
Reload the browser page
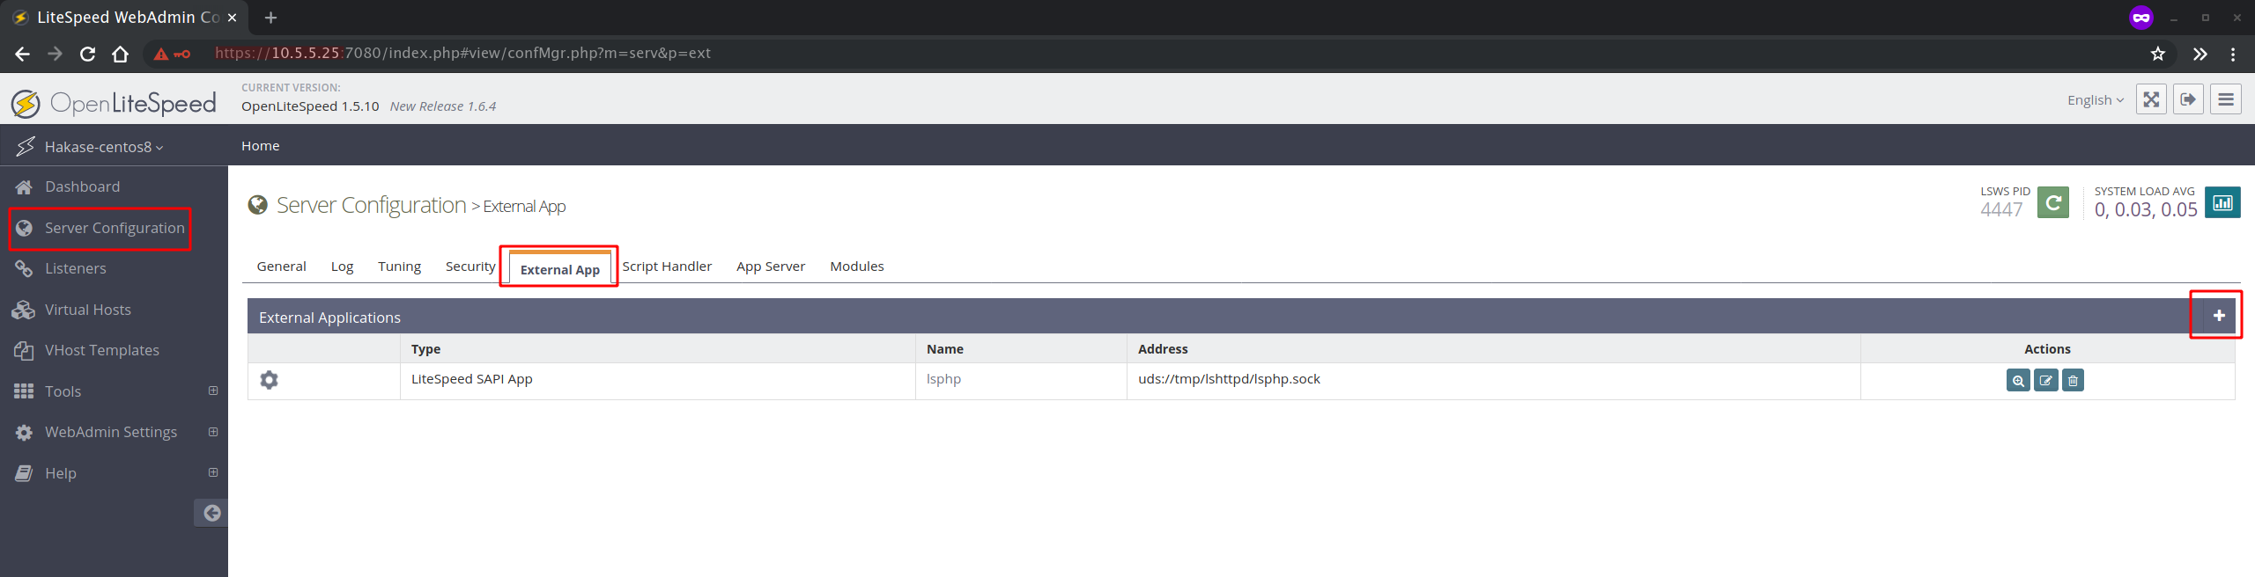point(87,54)
